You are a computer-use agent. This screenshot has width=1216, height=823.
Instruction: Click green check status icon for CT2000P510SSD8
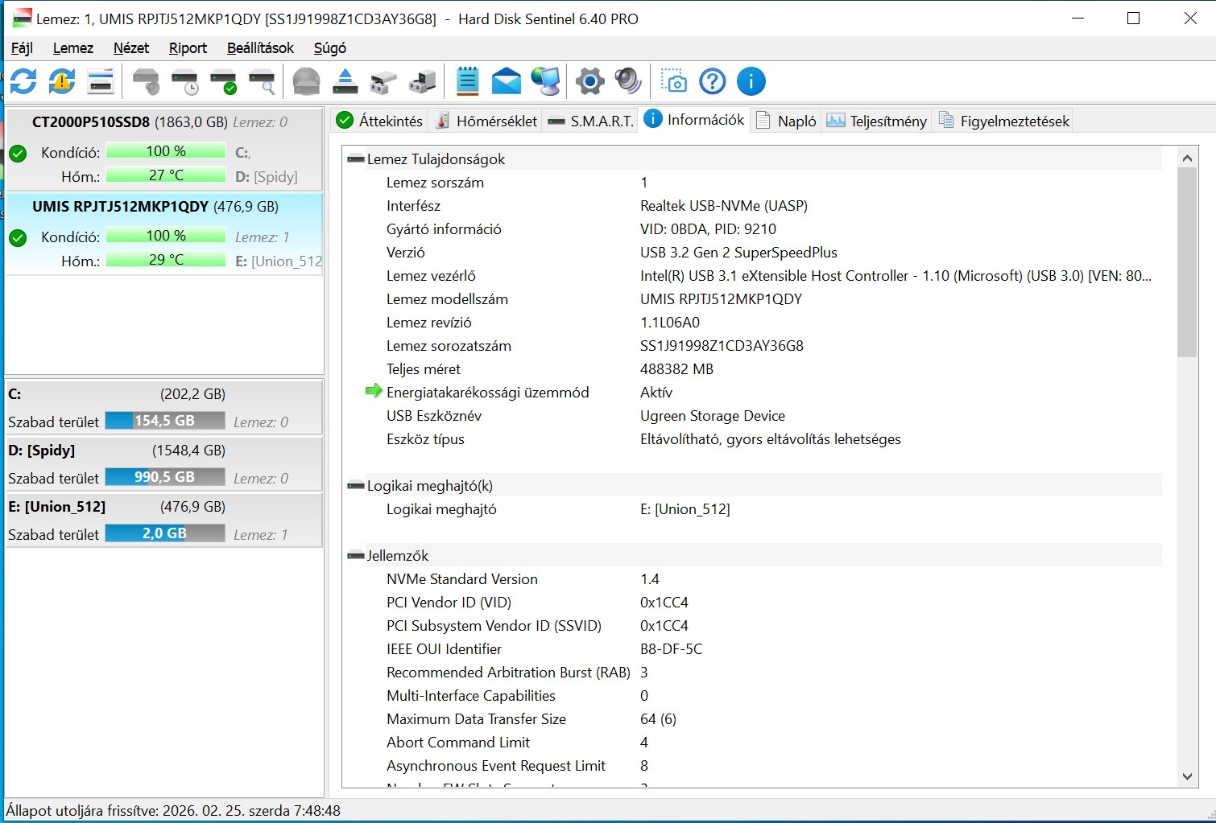point(18,153)
